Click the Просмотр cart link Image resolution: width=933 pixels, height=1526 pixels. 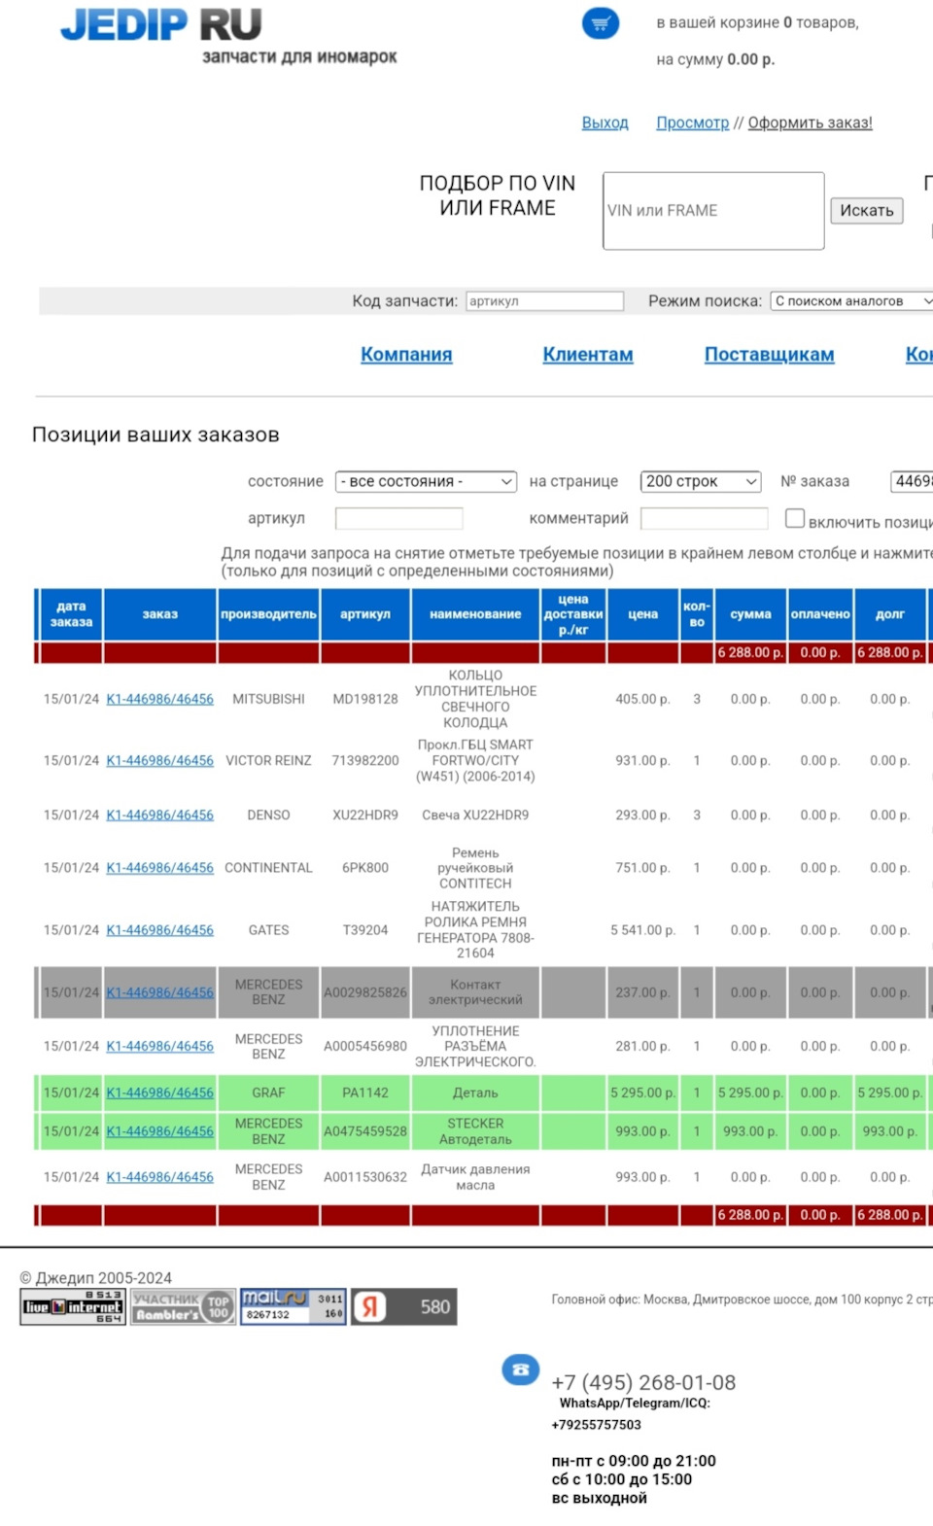pyautogui.click(x=692, y=122)
